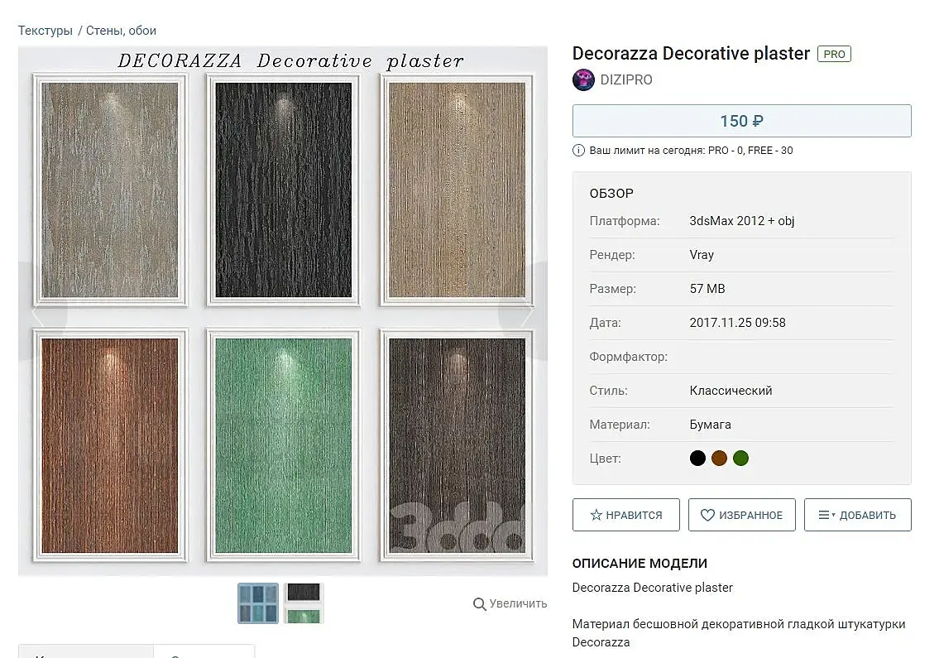Image resolution: width=939 pixels, height=658 pixels.
Task: Click the star icon in Нравится button
Action: pos(596,515)
